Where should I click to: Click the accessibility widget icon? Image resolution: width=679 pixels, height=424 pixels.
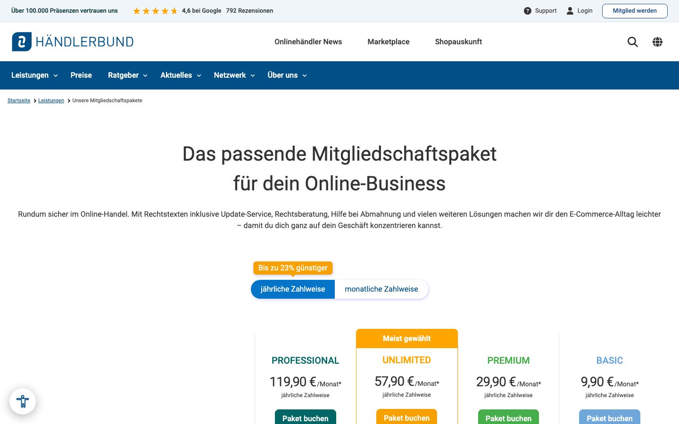pos(23,401)
